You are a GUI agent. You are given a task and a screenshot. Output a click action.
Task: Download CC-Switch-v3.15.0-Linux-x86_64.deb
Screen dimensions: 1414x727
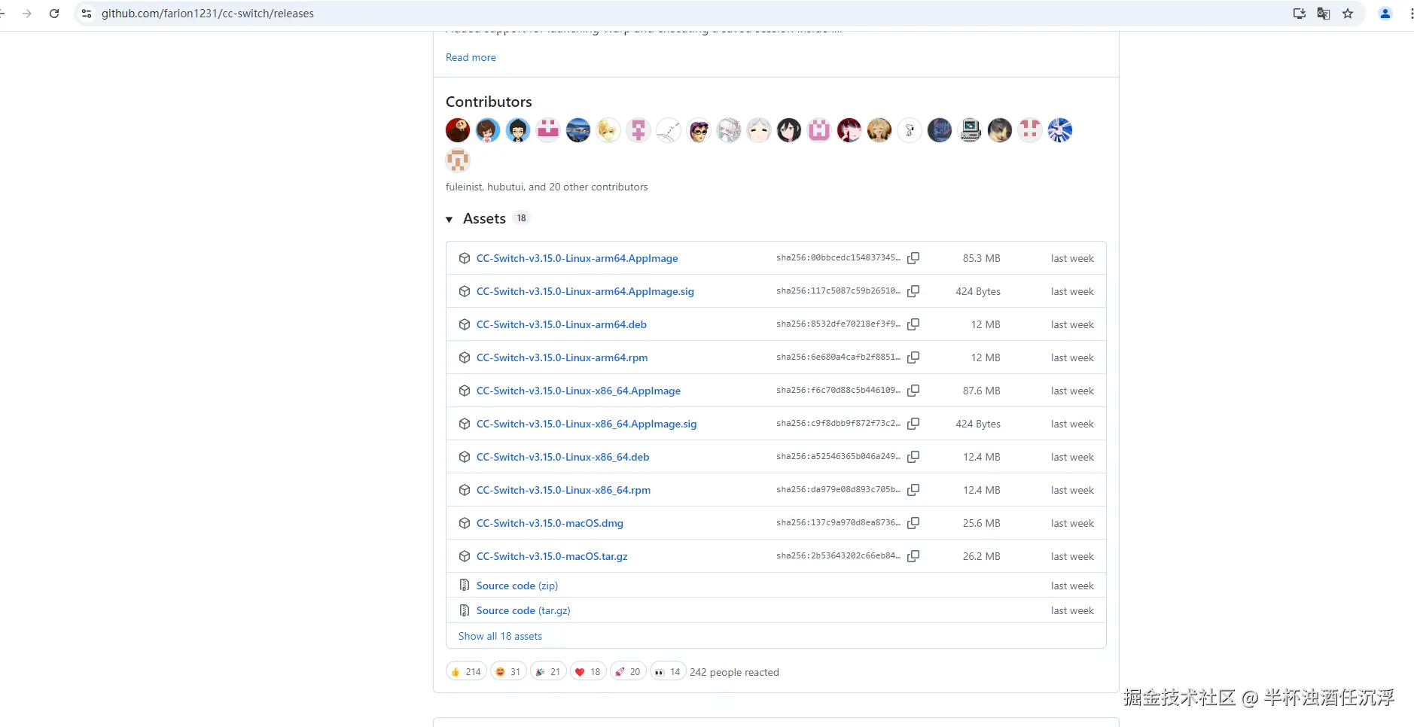[x=562, y=457]
